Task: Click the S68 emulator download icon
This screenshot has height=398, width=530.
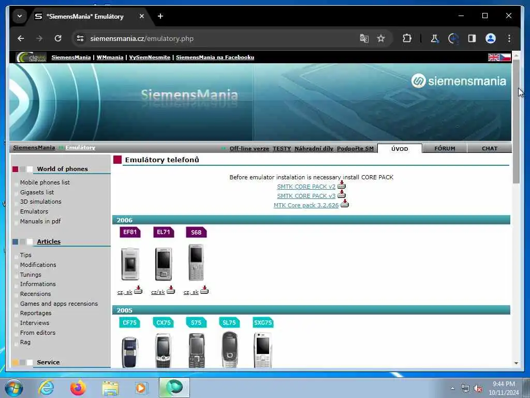Action: pyautogui.click(x=204, y=290)
